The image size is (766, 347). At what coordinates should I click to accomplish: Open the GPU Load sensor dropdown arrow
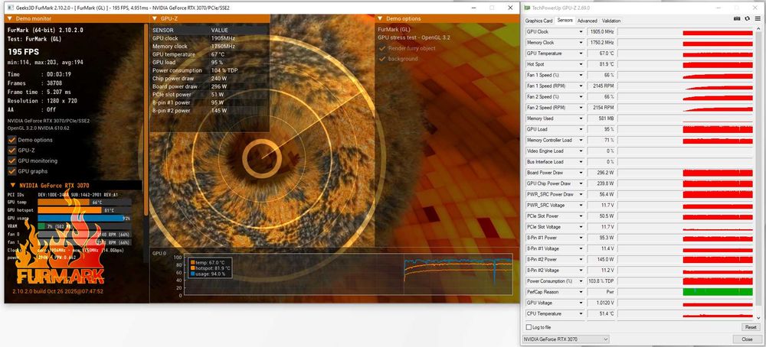click(581, 129)
